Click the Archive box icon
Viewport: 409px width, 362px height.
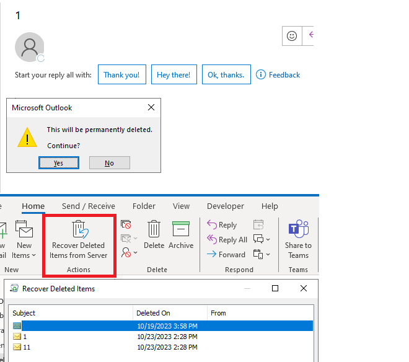pyautogui.click(x=181, y=229)
